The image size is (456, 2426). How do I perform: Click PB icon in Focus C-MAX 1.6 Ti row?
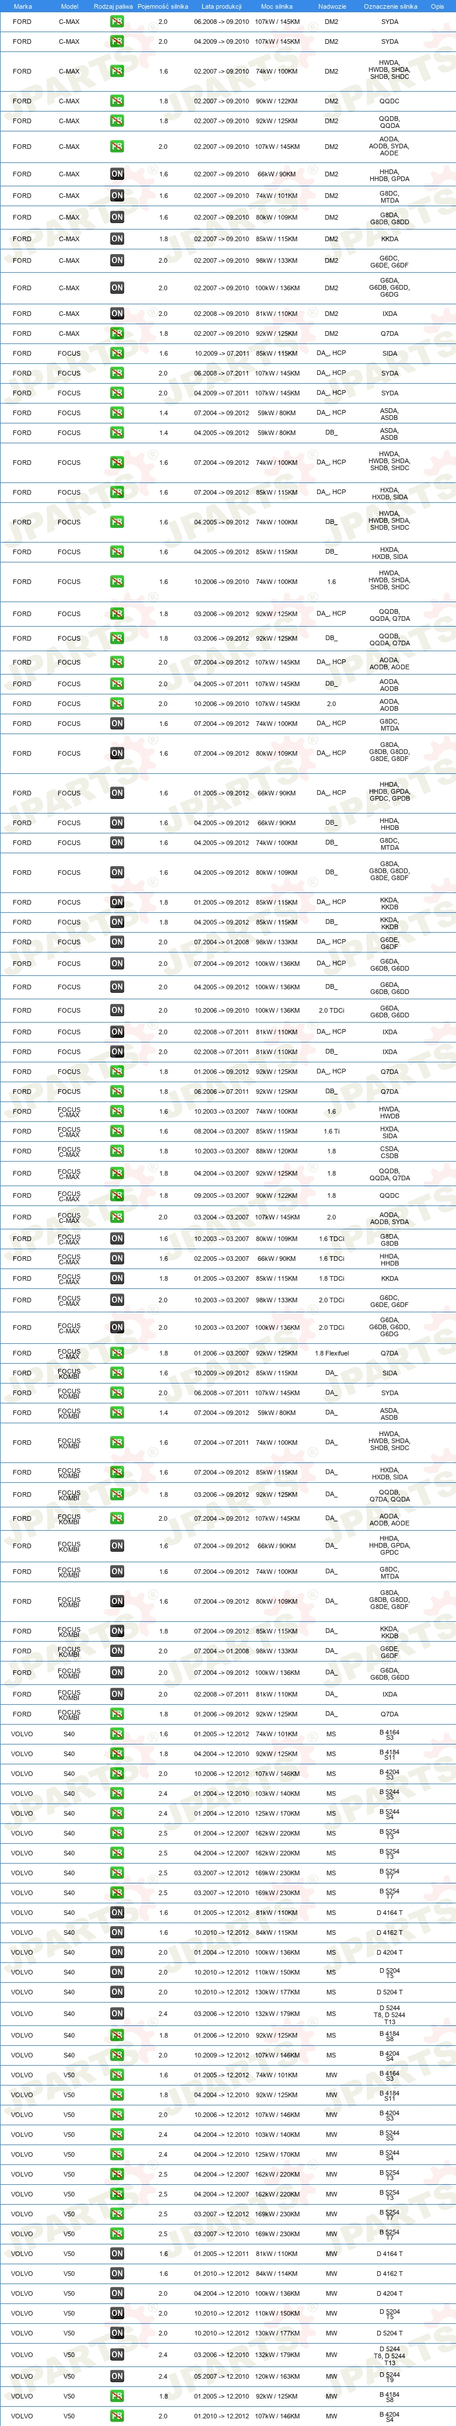117,1132
